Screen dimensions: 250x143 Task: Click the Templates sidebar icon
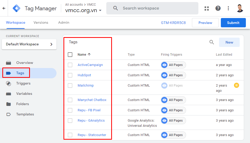pyautogui.click(x=9, y=114)
